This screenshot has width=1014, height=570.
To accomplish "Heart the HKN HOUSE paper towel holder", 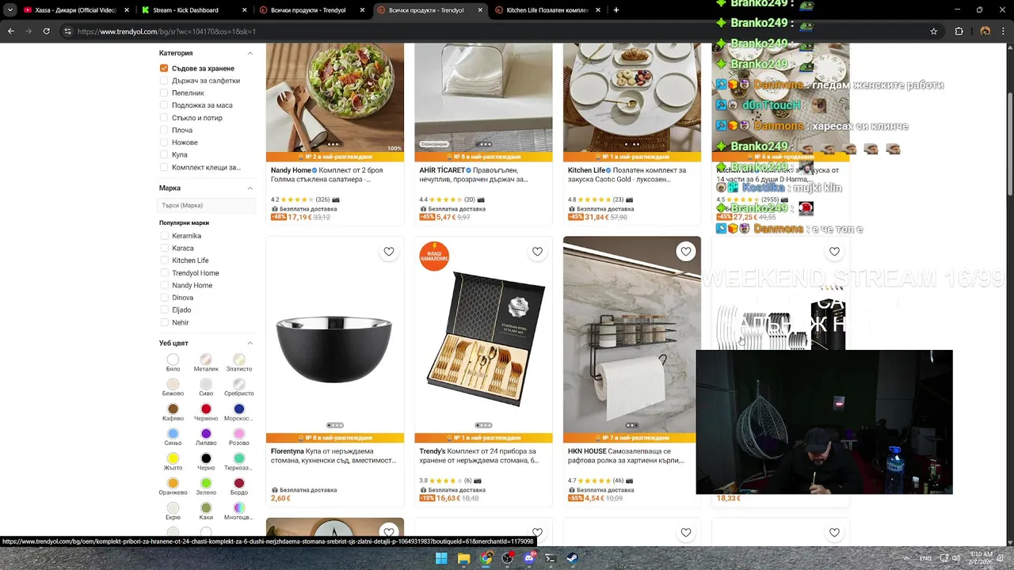I will pos(686,252).
